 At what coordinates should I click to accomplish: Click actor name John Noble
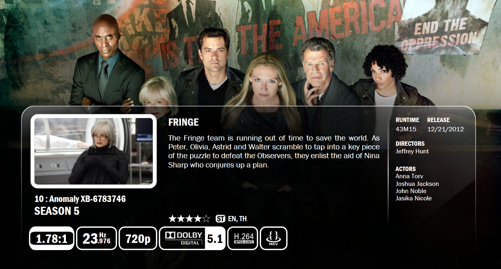[411, 191]
